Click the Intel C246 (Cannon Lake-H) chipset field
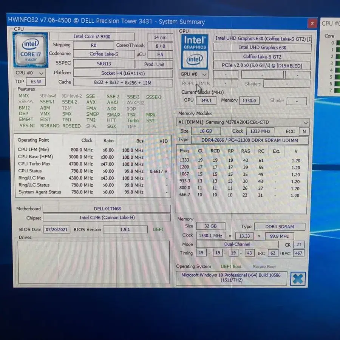Viewport: 340px width, 340px height. tap(107, 218)
